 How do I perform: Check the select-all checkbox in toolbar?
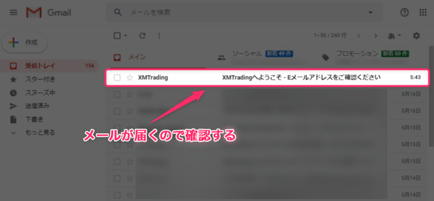pos(117,36)
